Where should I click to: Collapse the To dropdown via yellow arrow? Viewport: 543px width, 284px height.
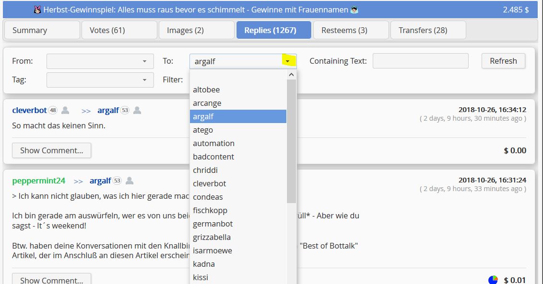point(288,61)
